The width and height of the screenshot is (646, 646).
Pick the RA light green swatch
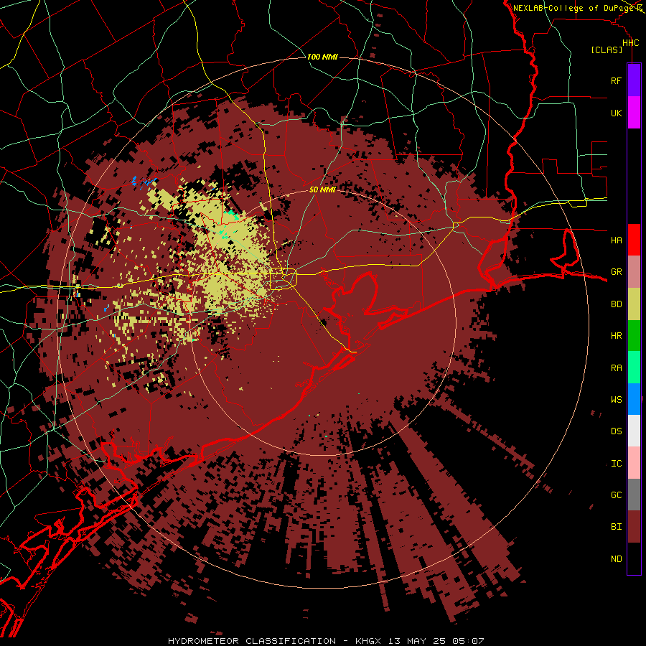pos(634,368)
